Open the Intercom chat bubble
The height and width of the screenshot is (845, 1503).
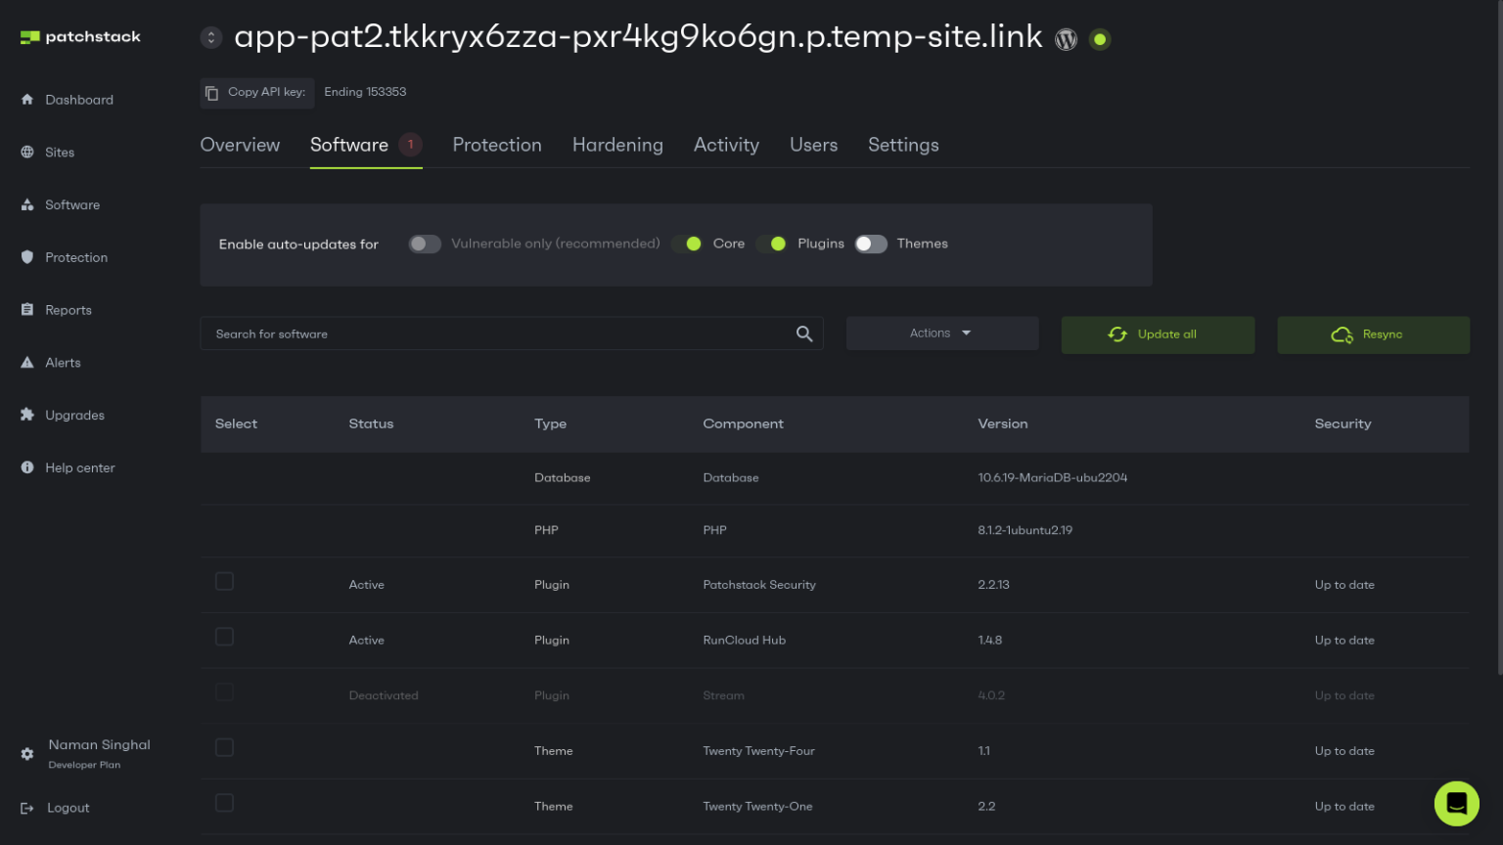pos(1456,803)
